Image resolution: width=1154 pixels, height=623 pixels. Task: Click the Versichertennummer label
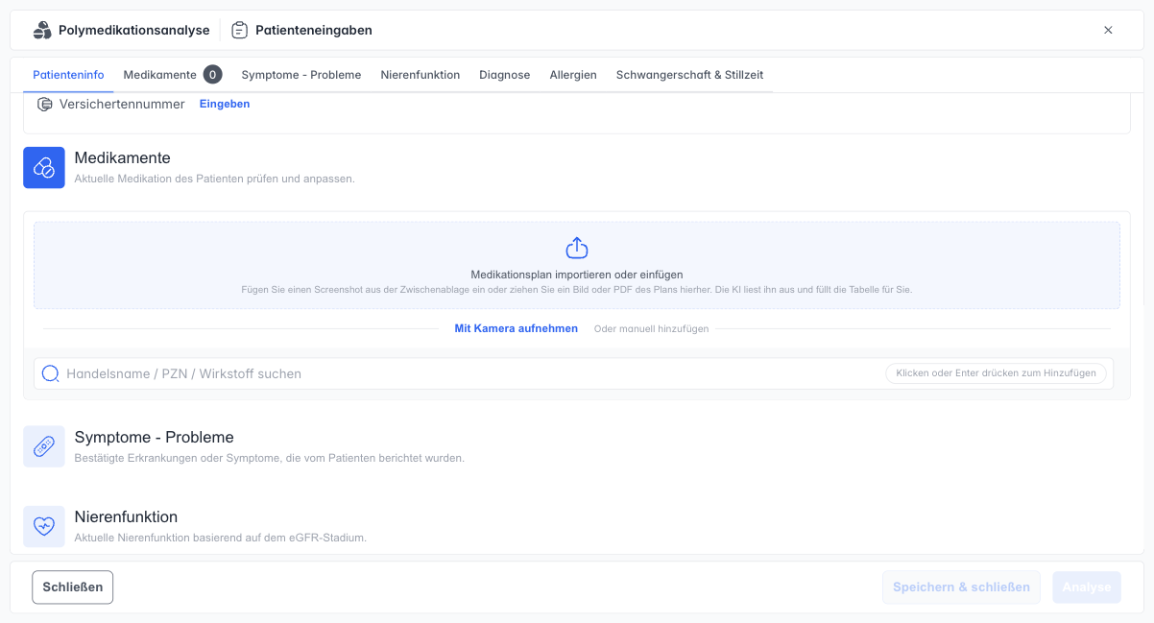[122, 104]
